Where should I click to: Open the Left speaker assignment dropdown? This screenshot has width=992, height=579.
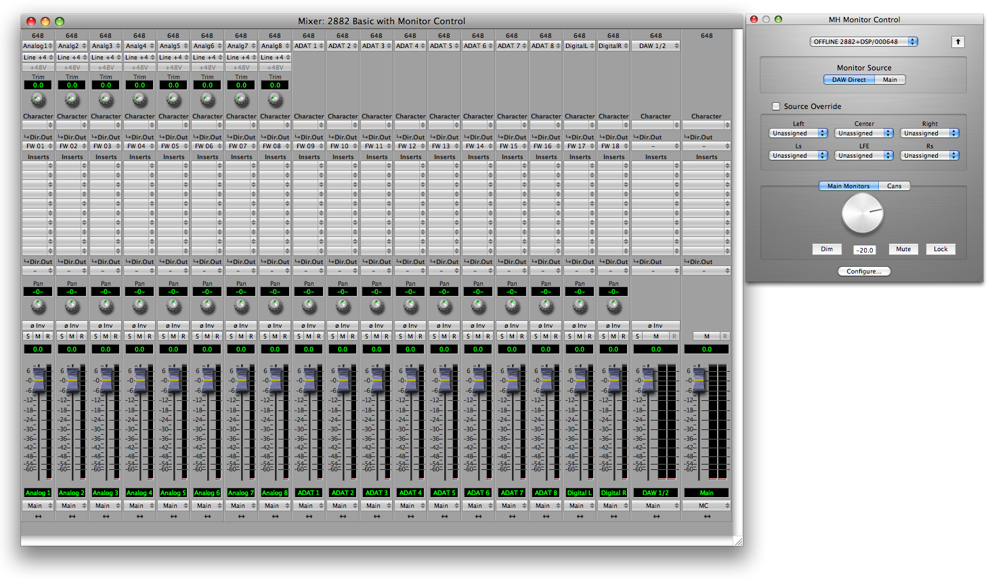798,133
